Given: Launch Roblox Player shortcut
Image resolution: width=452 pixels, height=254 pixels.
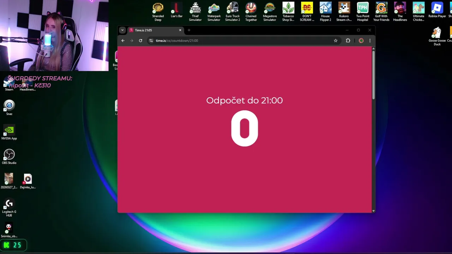Looking at the screenshot, I should pyautogui.click(x=437, y=10).
